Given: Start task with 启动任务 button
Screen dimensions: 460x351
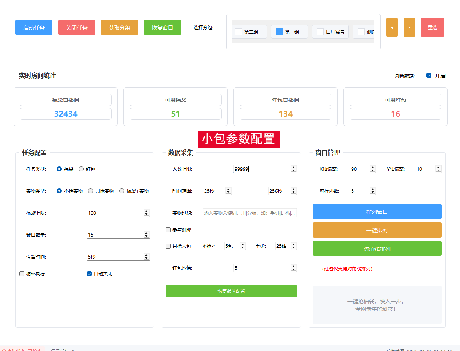Looking at the screenshot, I should pyautogui.click(x=34, y=27).
